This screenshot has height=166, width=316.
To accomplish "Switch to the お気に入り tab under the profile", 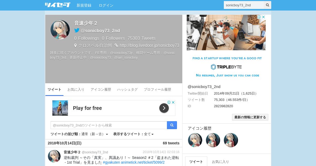I will point(76,90).
